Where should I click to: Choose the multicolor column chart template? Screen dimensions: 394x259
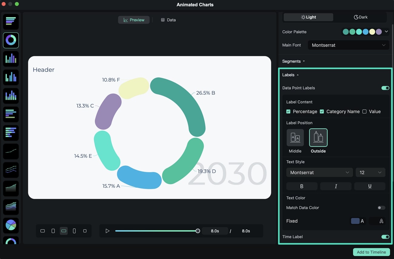click(x=11, y=59)
